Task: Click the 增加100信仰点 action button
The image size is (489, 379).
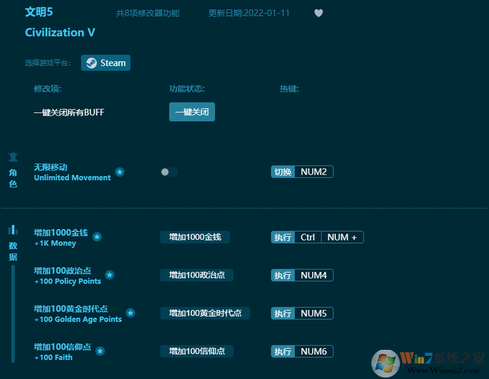Action: [x=197, y=351]
